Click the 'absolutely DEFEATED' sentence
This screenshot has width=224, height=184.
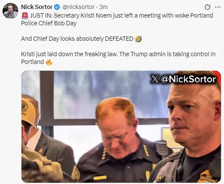click(81, 39)
